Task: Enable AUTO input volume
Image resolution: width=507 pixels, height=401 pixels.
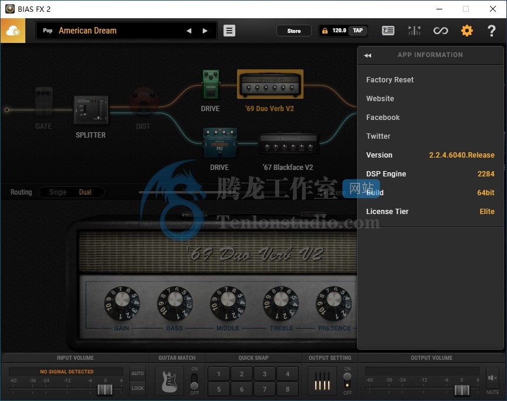Action: [138, 373]
